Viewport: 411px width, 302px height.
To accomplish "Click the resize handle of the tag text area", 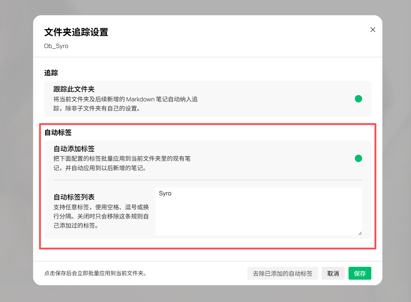I will click(360, 233).
